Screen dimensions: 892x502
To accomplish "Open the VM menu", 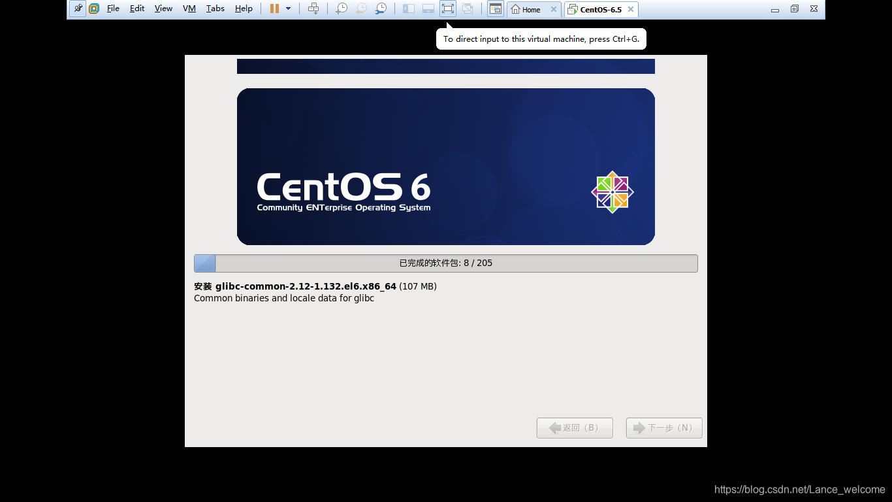I will (189, 9).
